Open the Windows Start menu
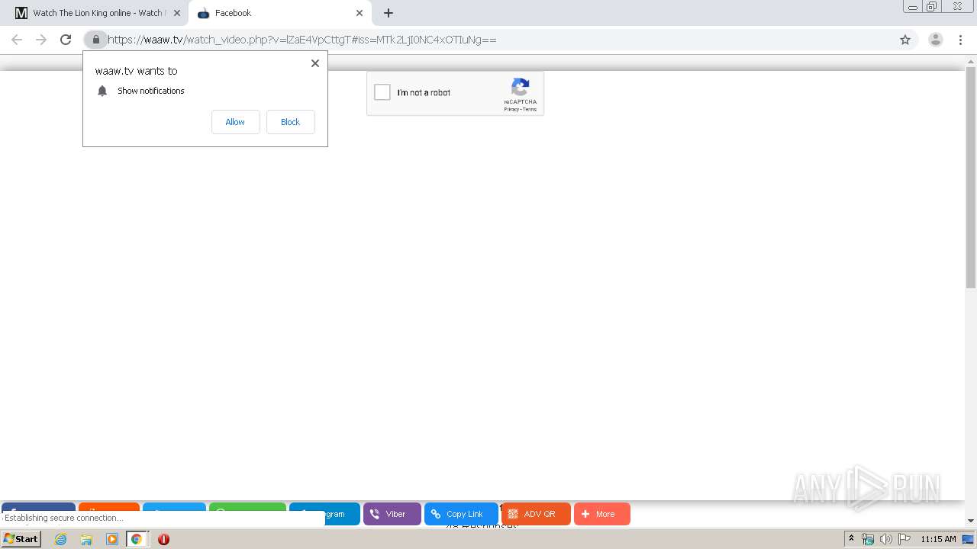The height and width of the screenshot is (549, 977). (21, 539)
